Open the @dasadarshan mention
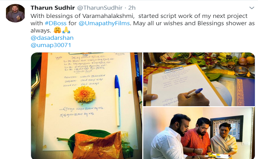The height and width of the screenshot is (159, 258). point(52,38)
